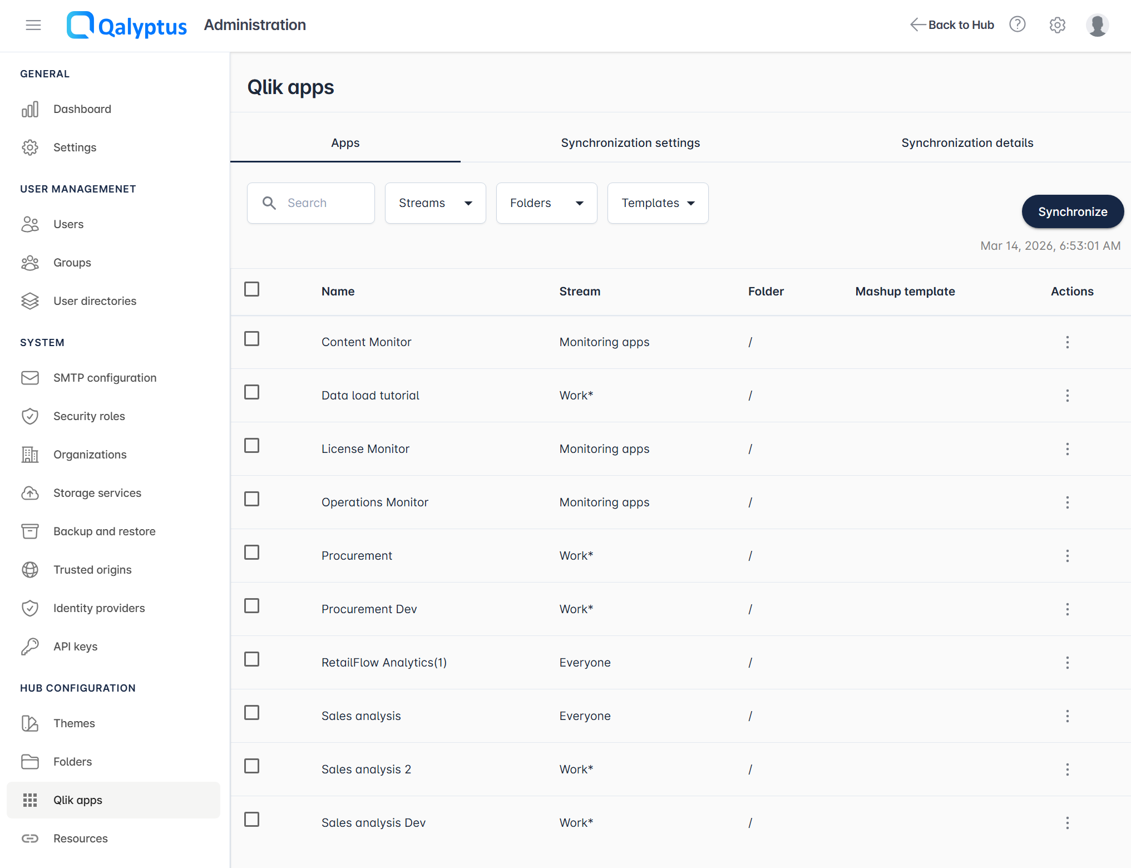Expand the Folders filter dropdown
Image resolution: width=1131 pixels, height=868 pixels.
click(546, 203)
